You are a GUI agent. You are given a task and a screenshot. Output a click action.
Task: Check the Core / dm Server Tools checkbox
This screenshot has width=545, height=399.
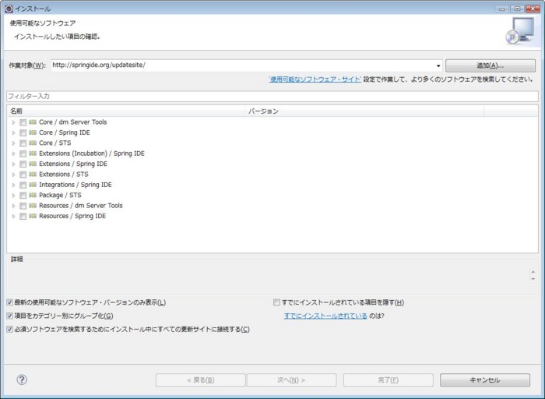[x=23, y=122]
